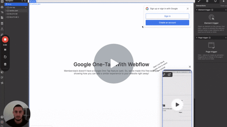Open the Element Settings gear tab
227x127 pixels.
tap(207, 1)
